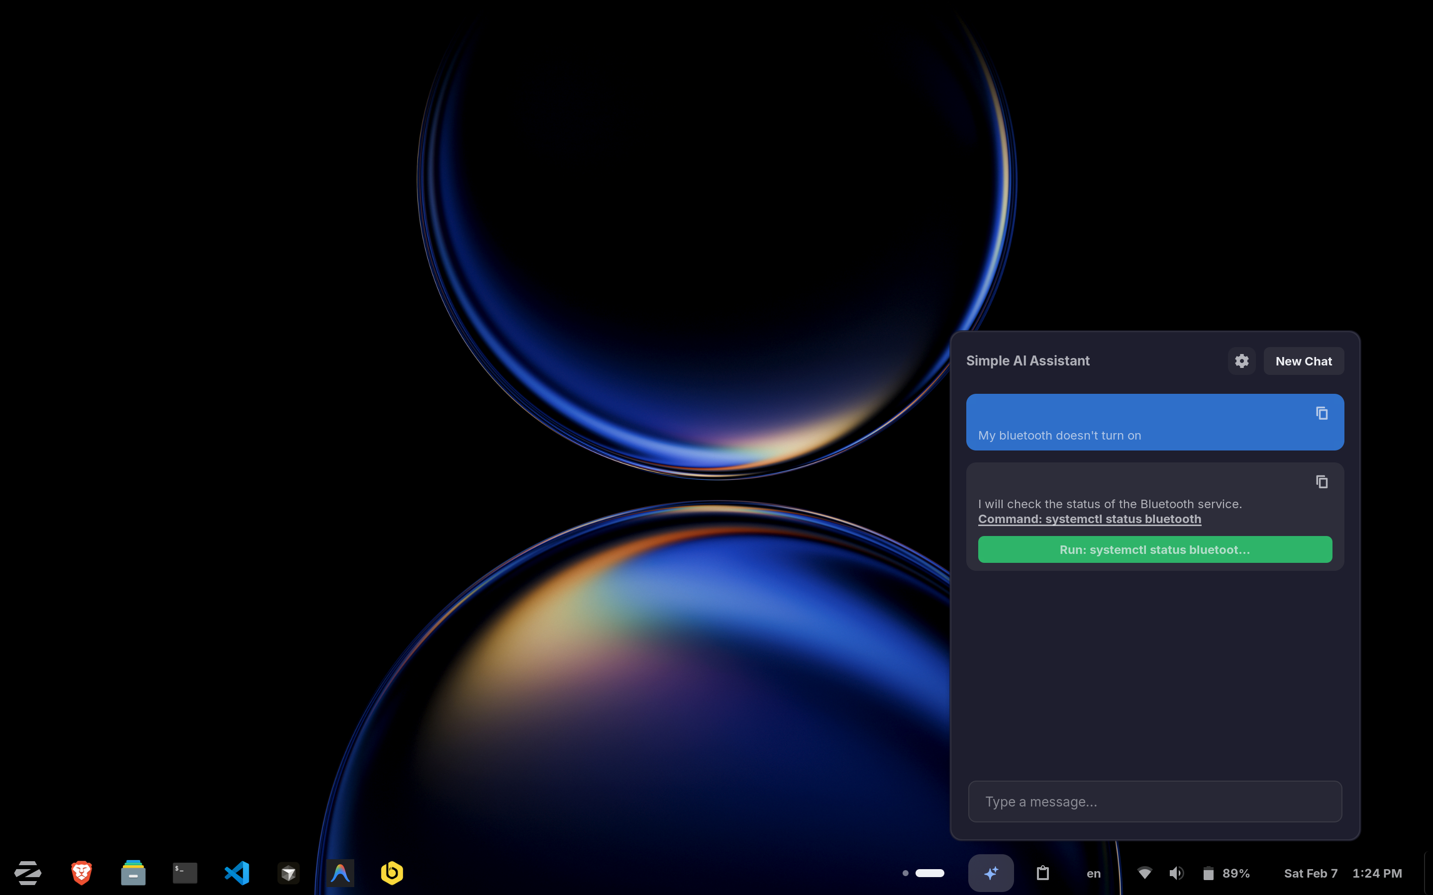Click the volume indicator in the tray
The height and width of the screenshot is (895, 1433).
click(x=1177, y=873)
